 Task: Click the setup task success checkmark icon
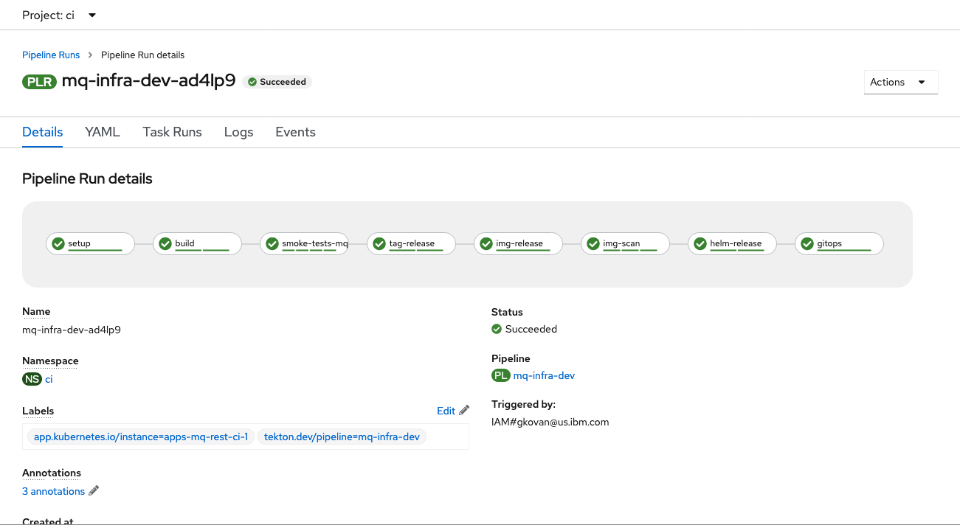pos(58,244)
